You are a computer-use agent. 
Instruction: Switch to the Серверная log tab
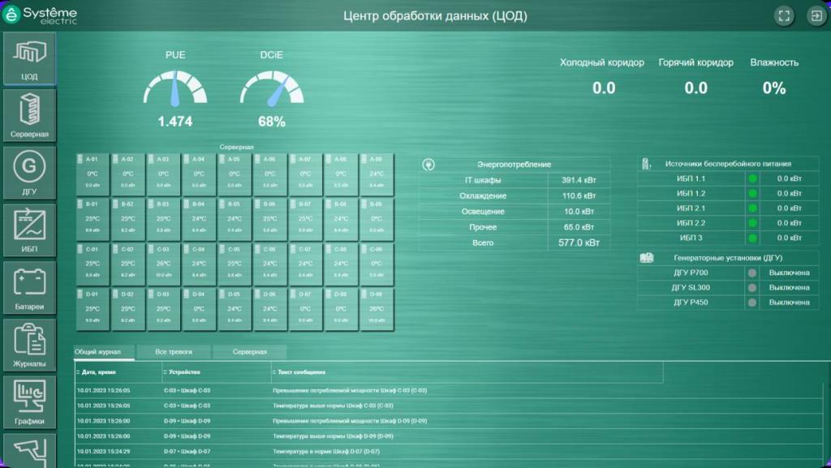coord(250,352)
